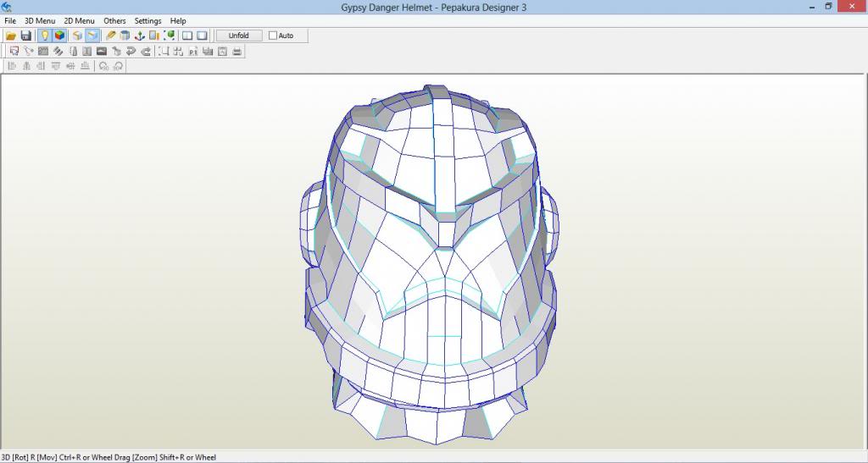868x463 pixels.
Task: Toggle the highlighted blue open-box view icon
Action: [92, 36]
